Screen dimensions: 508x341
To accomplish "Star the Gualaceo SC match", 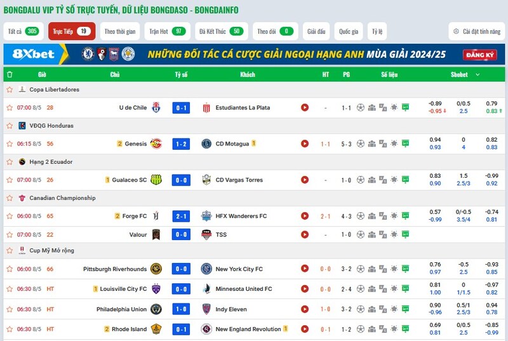I will coord(10,180).
